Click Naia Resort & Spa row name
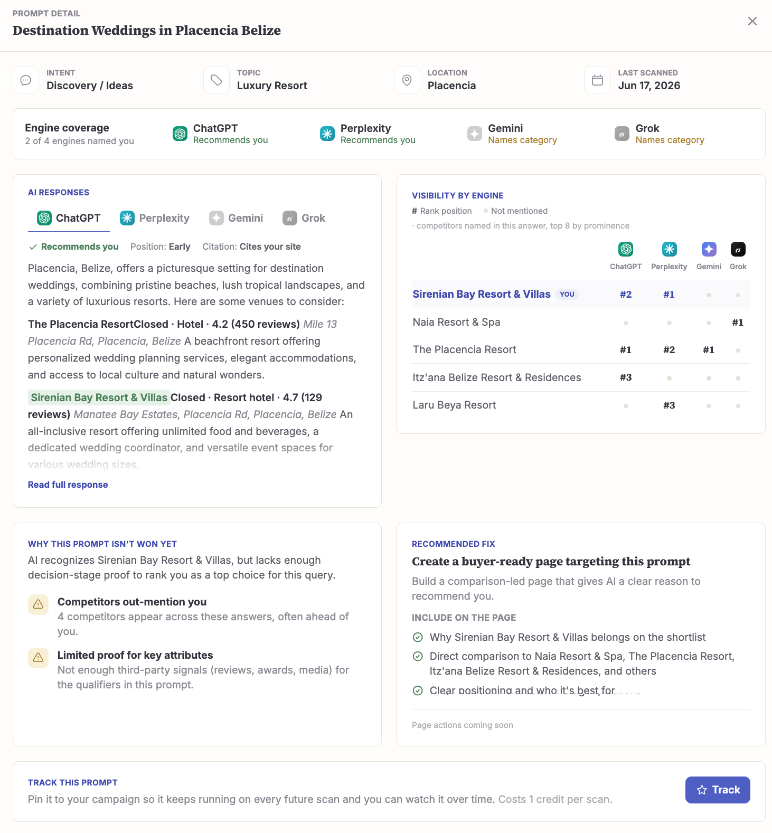Viewport: 772px width, 833px height. point(456,322)
